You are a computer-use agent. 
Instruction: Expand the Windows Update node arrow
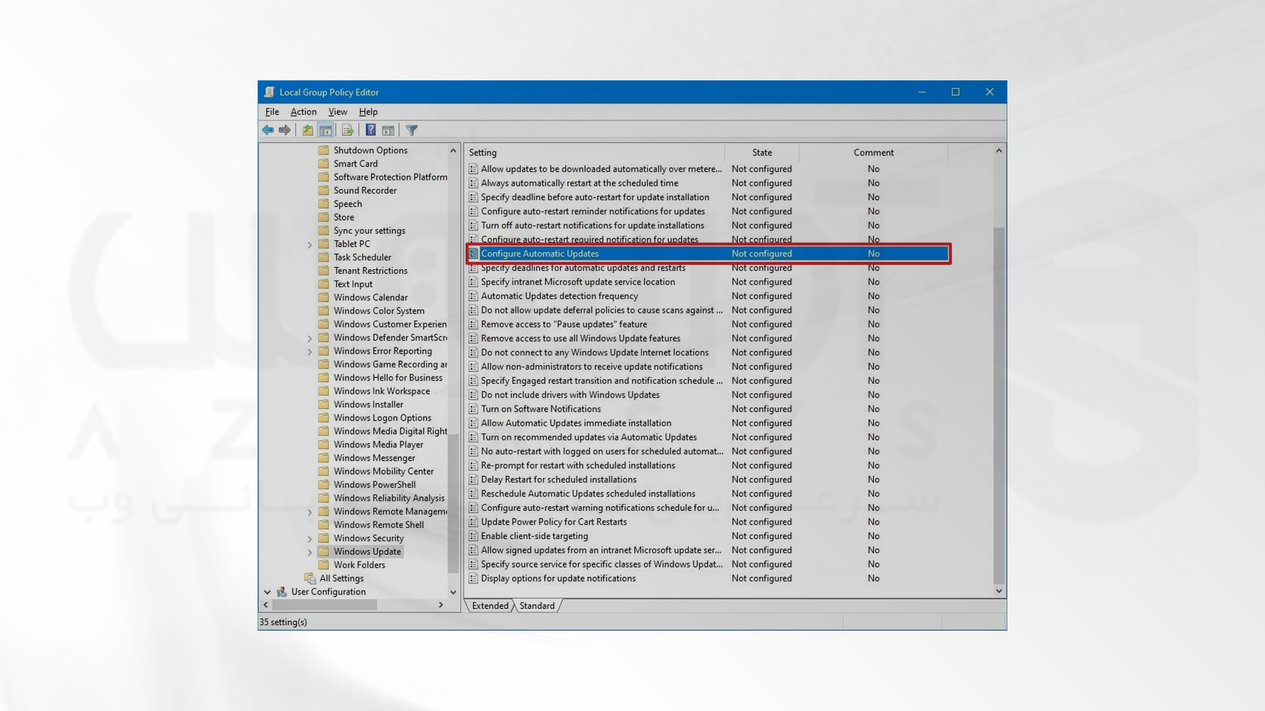pos(310,552)
